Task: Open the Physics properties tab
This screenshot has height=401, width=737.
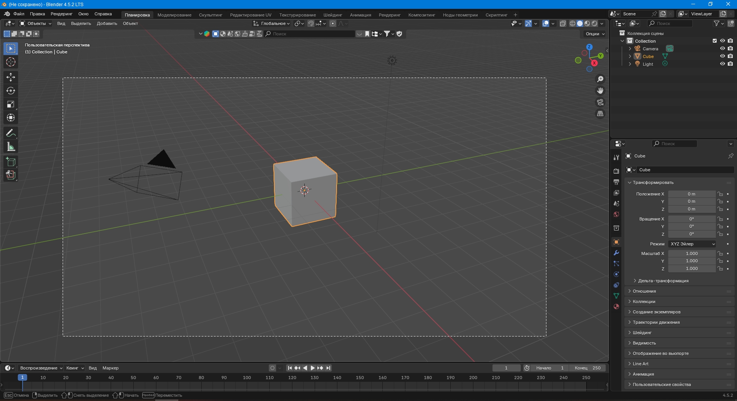Action: click(616, 274)
